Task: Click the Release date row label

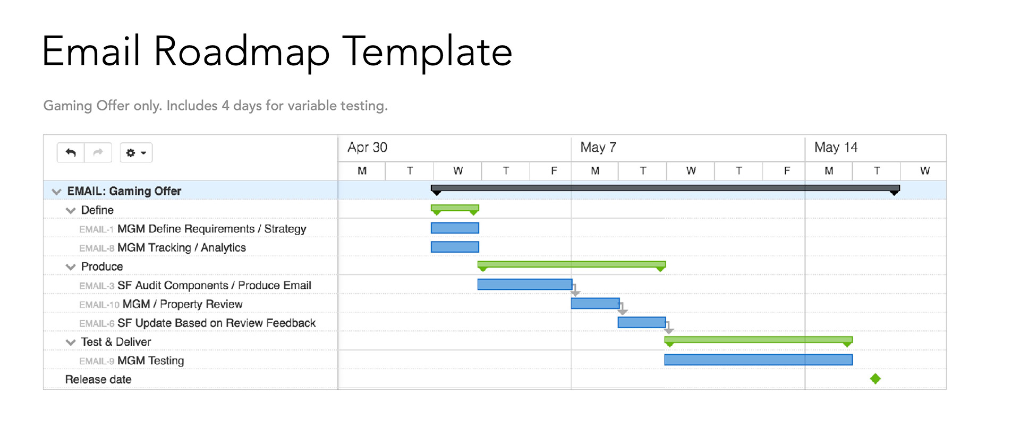Action: coord(98,380)
